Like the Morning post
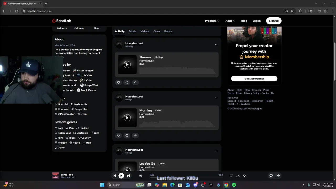This screenshot has width=336, height=189. coord(118,136)
